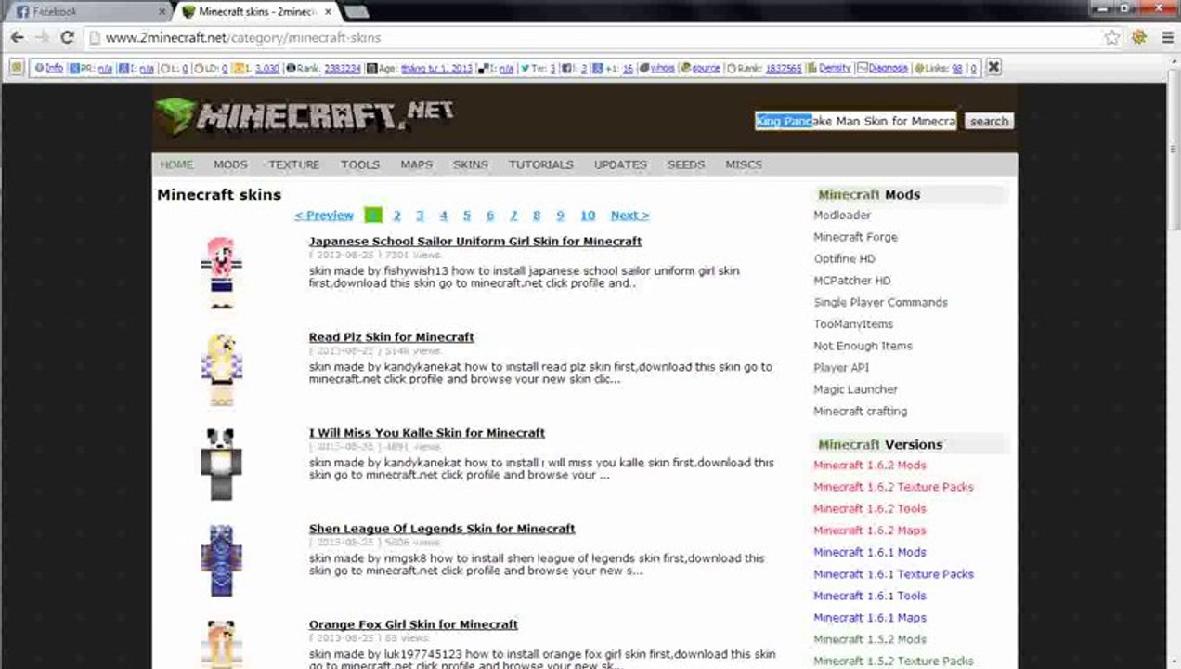The height and width of the screenshot is (669, 1181).
Task: Click the panda Kalle skin thumbnail
Action: coord(221,463)
